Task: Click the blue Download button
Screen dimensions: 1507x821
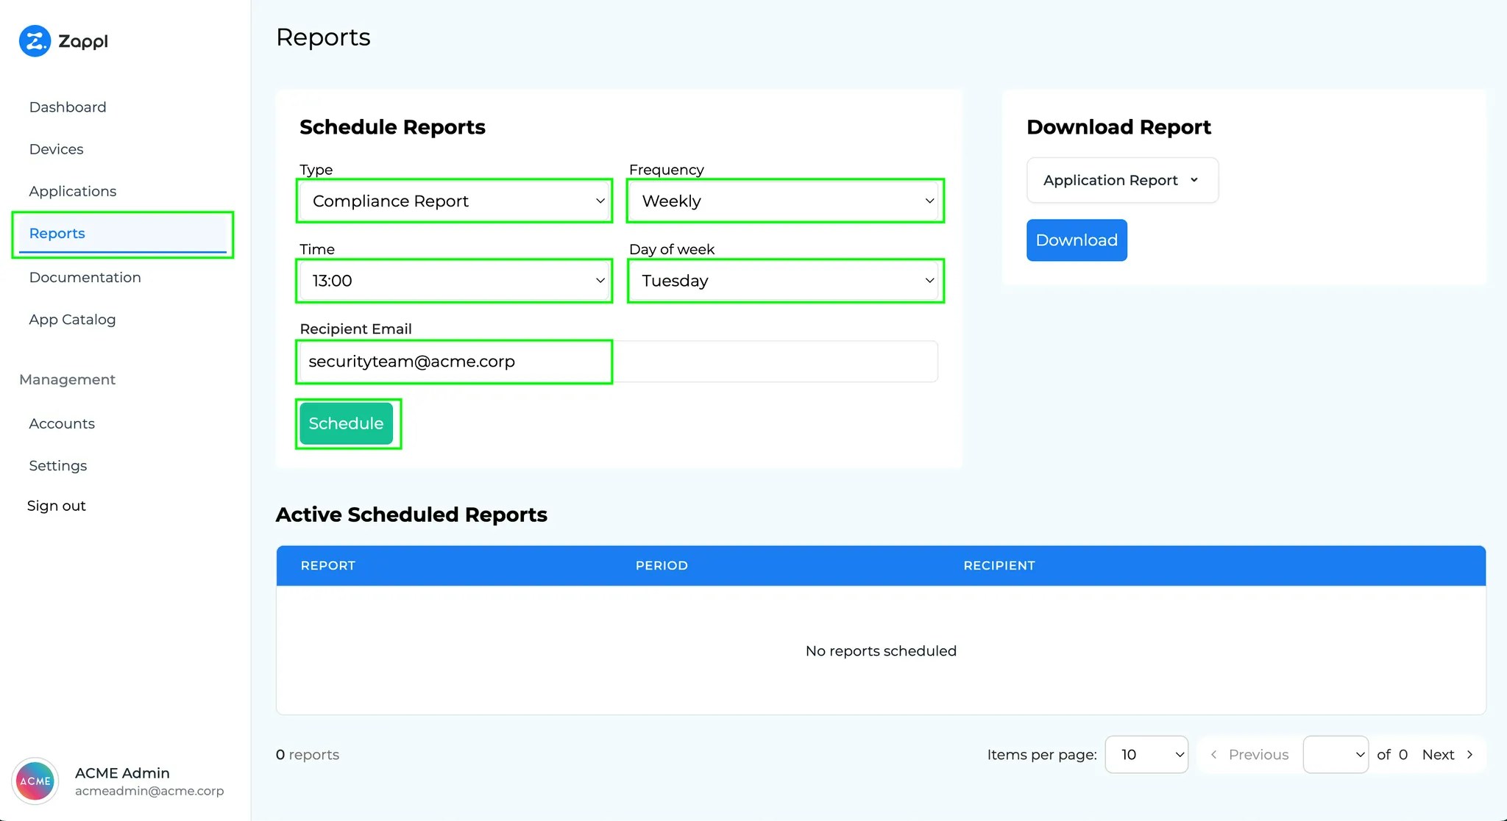Action: pyautogui.click(x=1076, y=240)
